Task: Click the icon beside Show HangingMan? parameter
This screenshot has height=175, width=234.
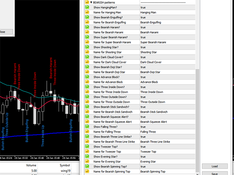Action: pos(87,7)
